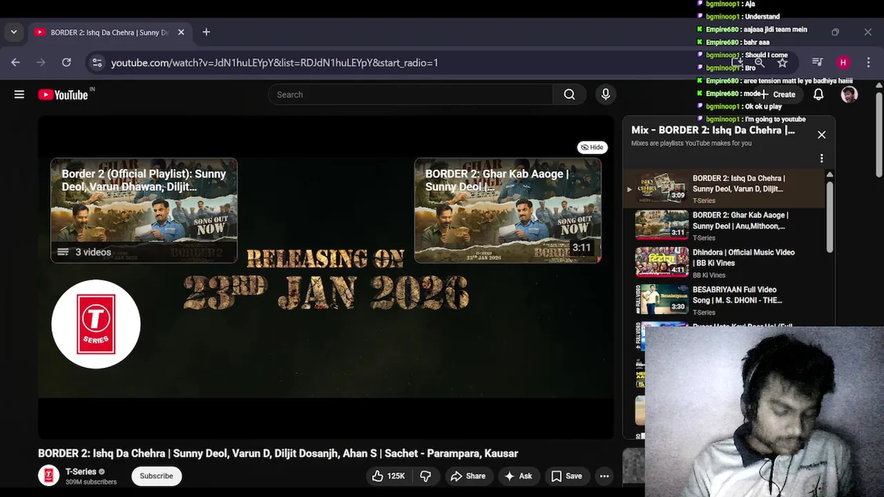This screenshot has width=884, height=497.
Task: Open Chrome three-dot menu
Action: click(x=868, y=63)
